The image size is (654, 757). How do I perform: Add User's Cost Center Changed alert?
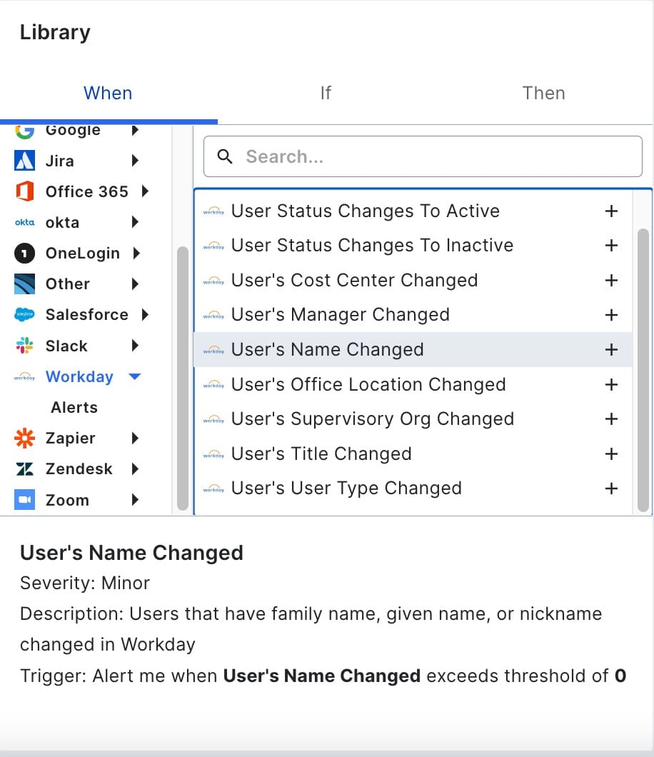[x=612, y=280]
